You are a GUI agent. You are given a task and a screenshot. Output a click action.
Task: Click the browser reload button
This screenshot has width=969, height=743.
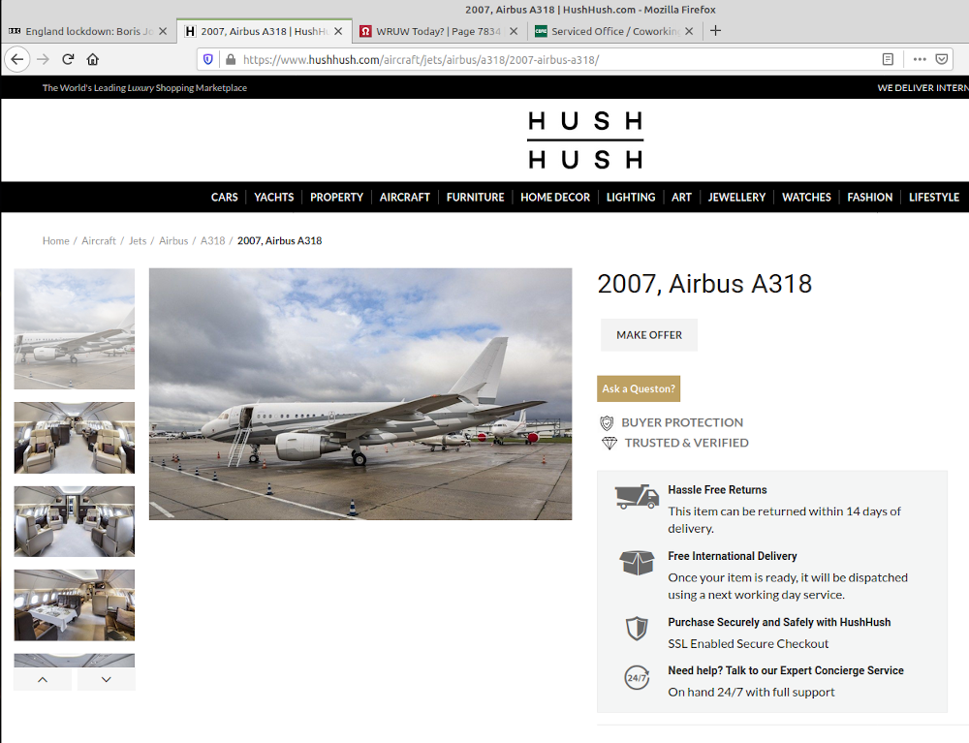point(68,59)
